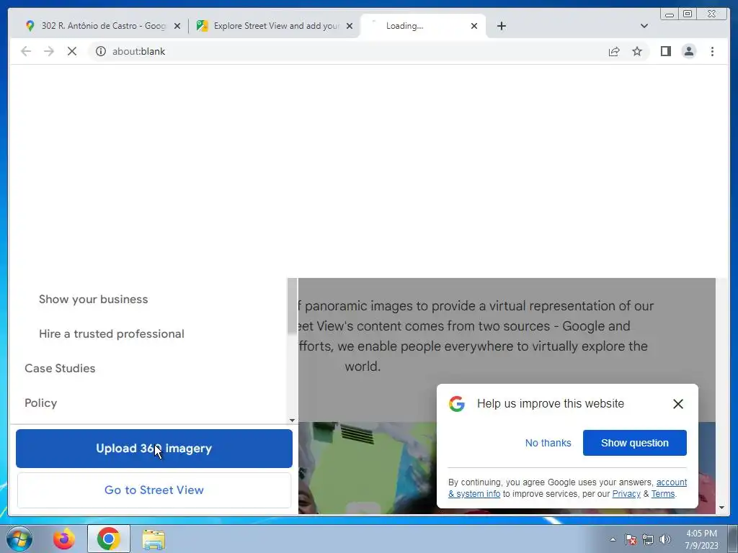Open Action Center flag icon
Viewport: 738px width, 553px height.
coord(631,539)
